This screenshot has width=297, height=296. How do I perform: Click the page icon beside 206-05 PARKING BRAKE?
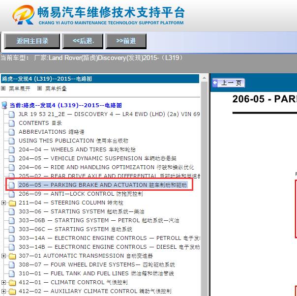[x=12, y=185]
